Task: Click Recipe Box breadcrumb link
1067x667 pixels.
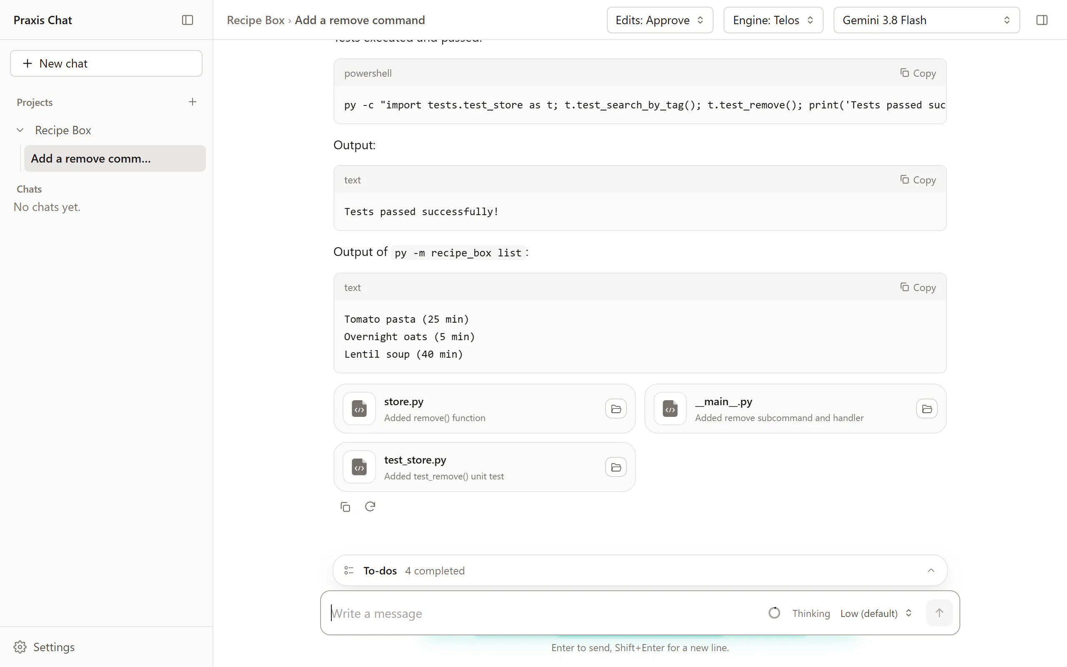Action: [256, 20]
